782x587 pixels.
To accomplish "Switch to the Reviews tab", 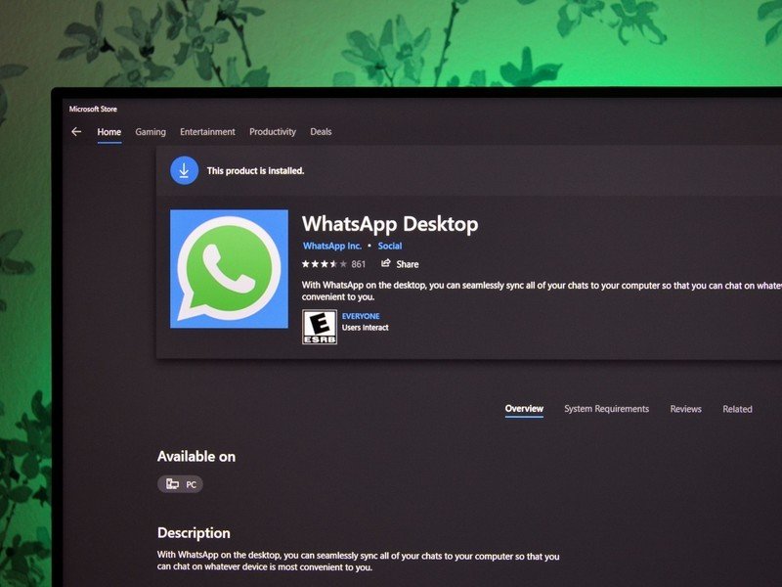I will pos(685,408).
